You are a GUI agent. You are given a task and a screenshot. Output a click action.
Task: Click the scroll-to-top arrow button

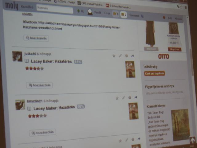click(x=192, y=141)
